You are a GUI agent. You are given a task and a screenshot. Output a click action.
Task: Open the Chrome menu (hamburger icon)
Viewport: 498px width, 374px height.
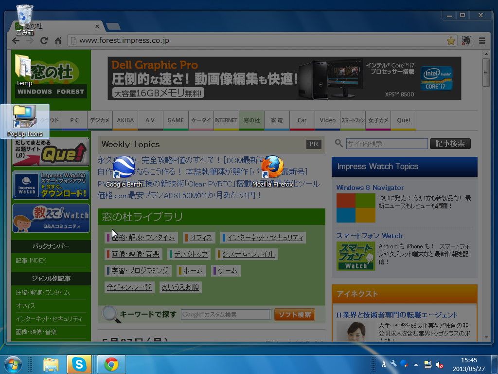click(x=482, y=41)
